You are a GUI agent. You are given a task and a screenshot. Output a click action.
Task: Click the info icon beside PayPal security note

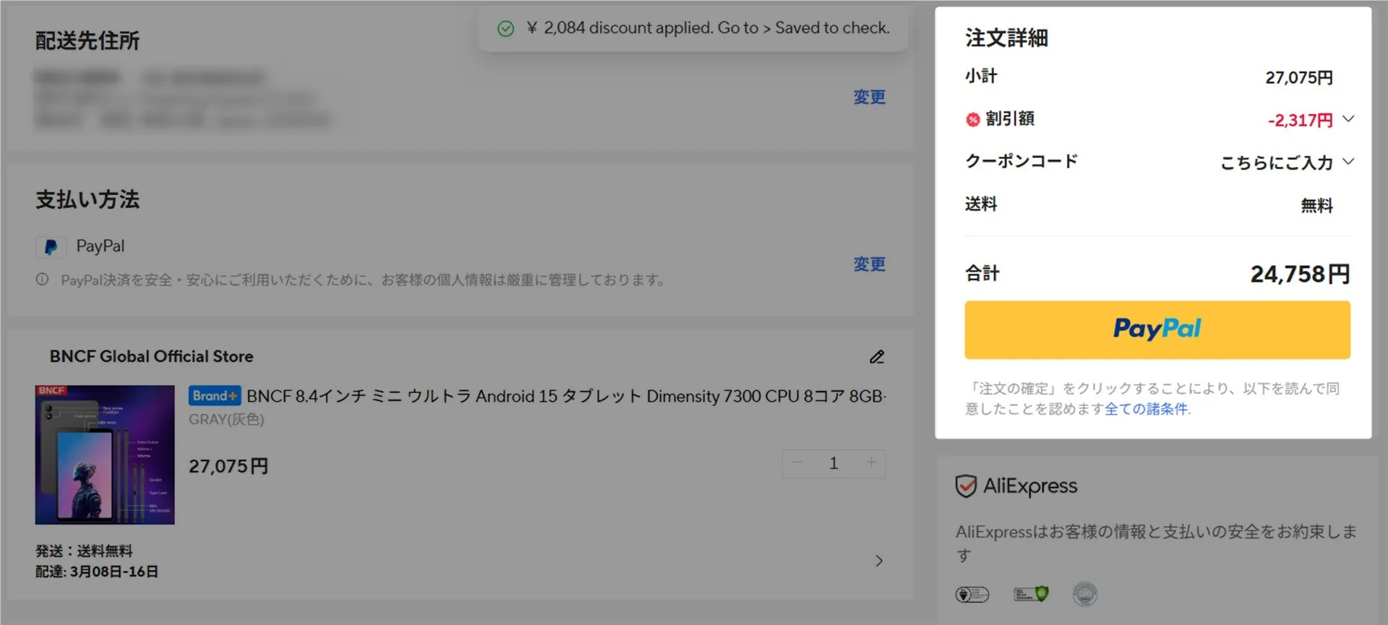pos(43,280)
